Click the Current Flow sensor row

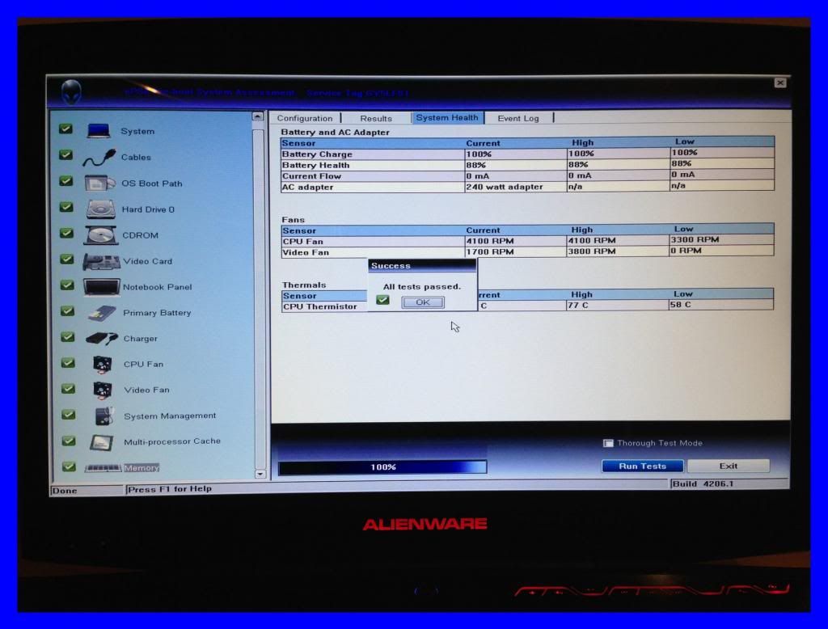[x=527, y=176]
